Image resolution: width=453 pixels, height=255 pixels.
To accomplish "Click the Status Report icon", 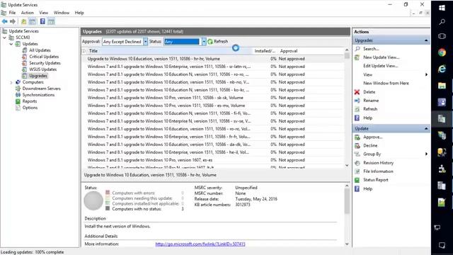I will tap(357, 180).
